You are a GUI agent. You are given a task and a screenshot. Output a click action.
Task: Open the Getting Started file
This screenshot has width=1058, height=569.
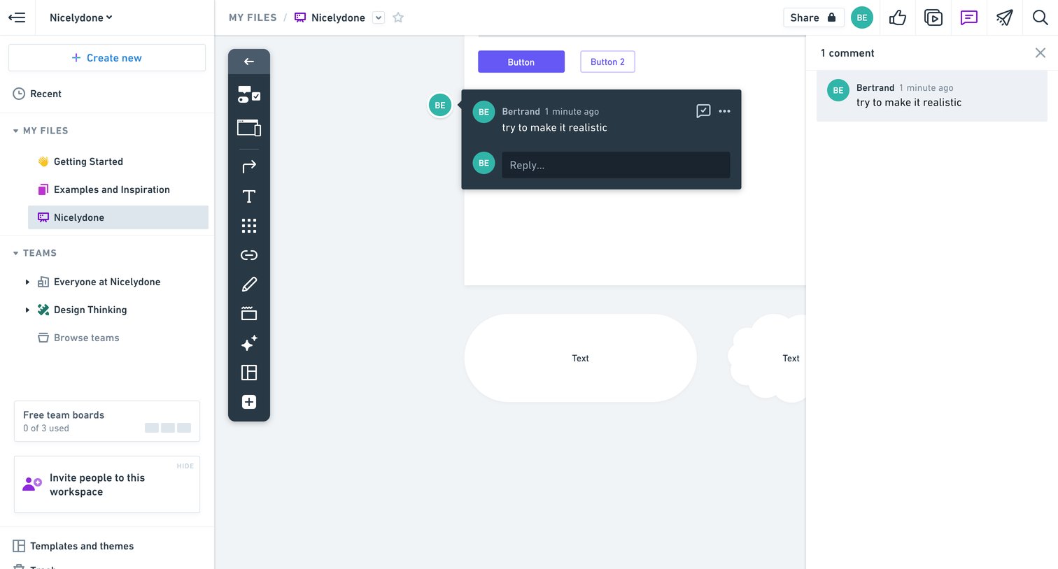click(x=88, y=161)
